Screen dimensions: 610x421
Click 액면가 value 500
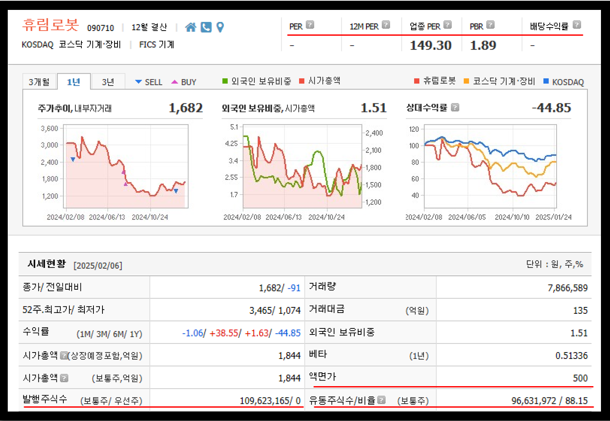[x=580, y=378]
